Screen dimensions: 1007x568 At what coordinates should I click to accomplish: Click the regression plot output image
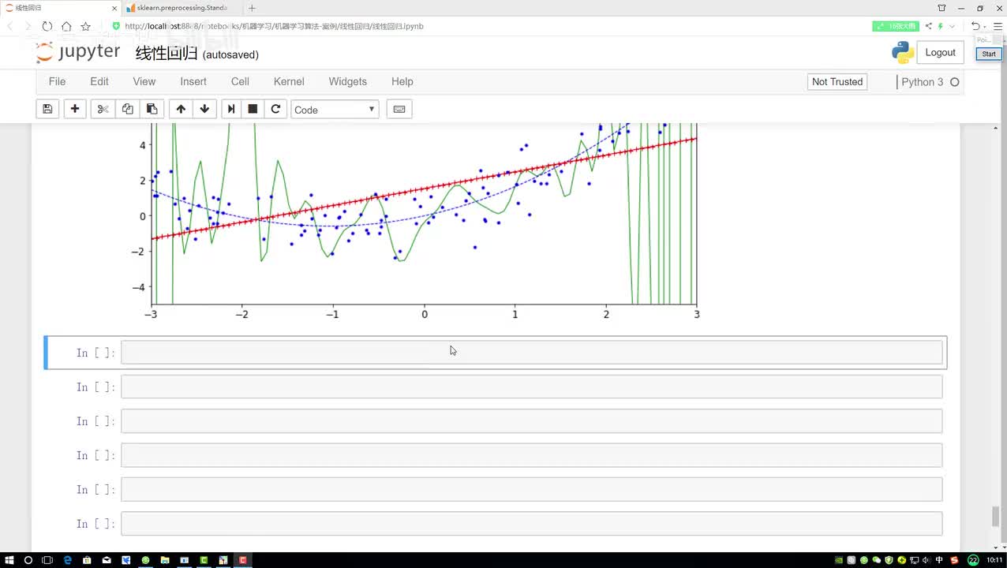[x=415, y=222]
